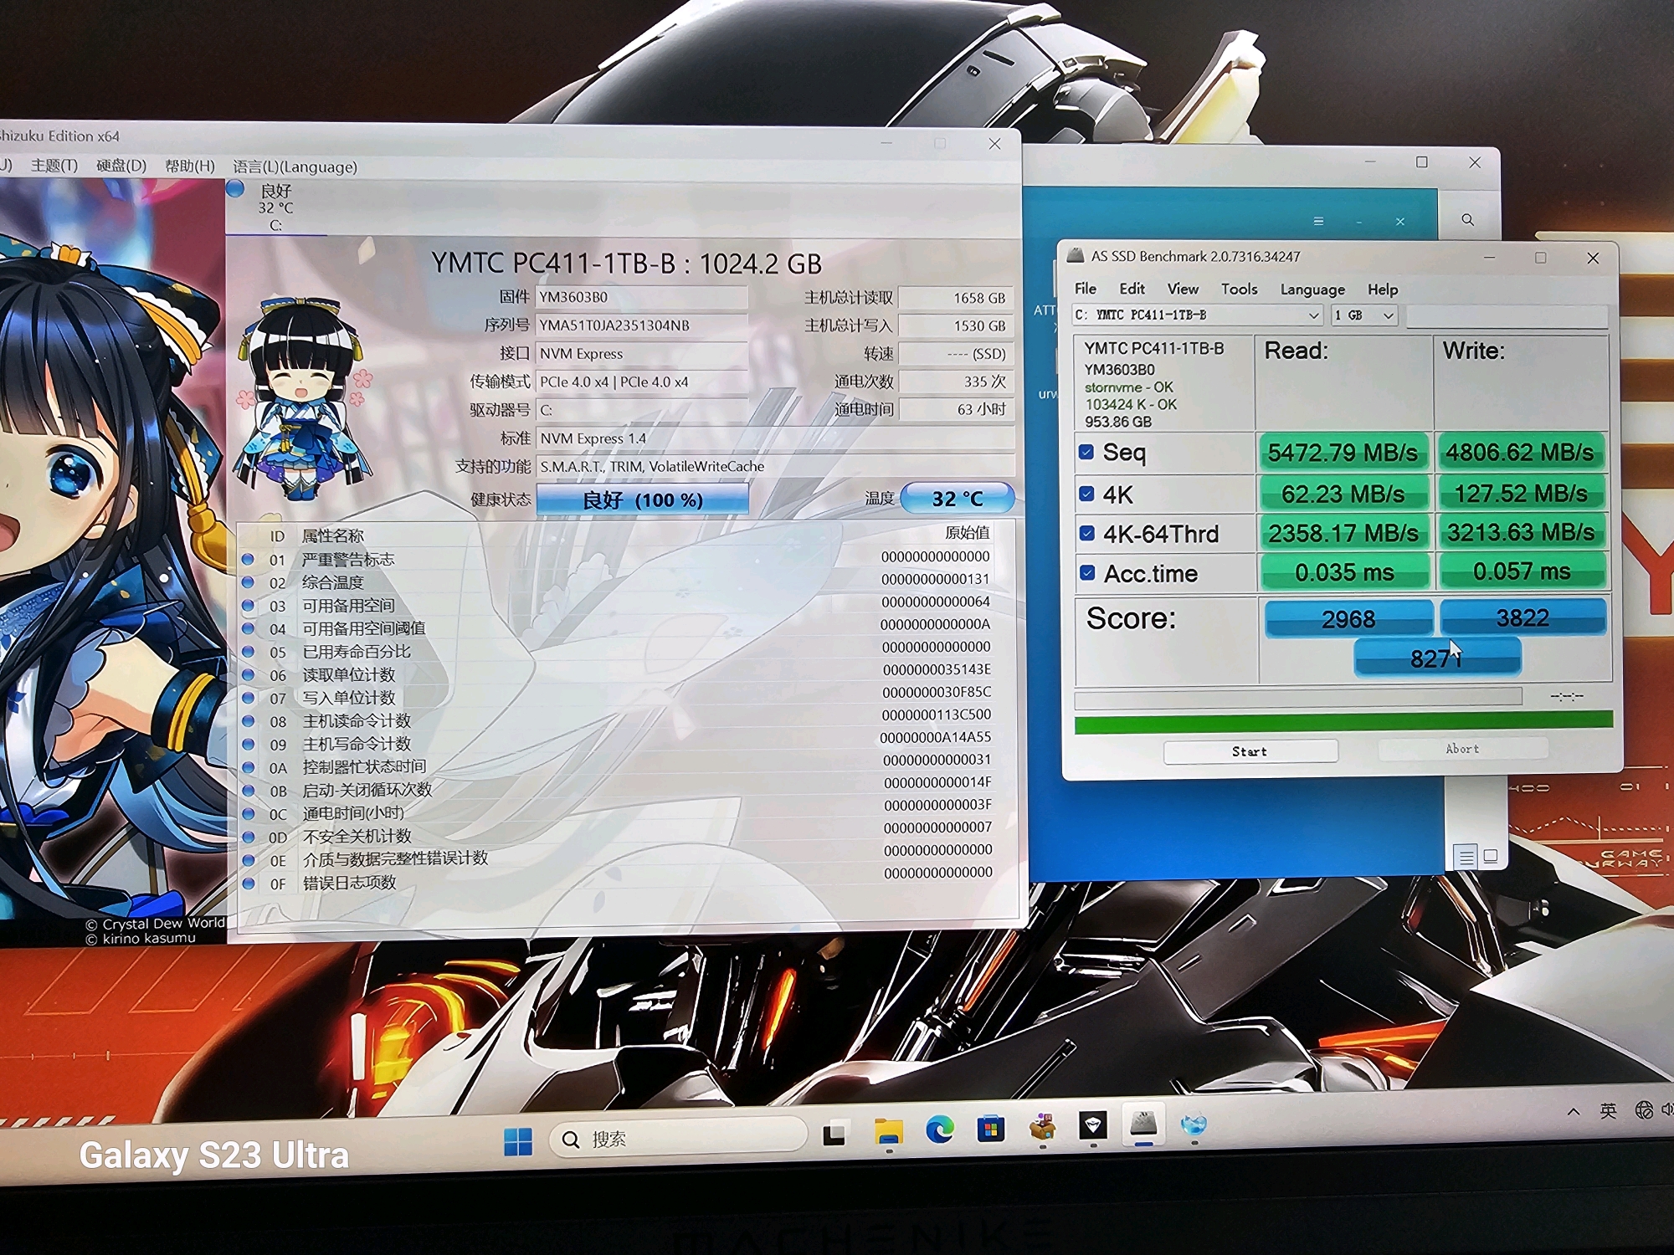This screenshot has height=1255, width=1674.
Task: Click serial number YMA51T0JA2351304NB field
Action: tap(641, 325)
